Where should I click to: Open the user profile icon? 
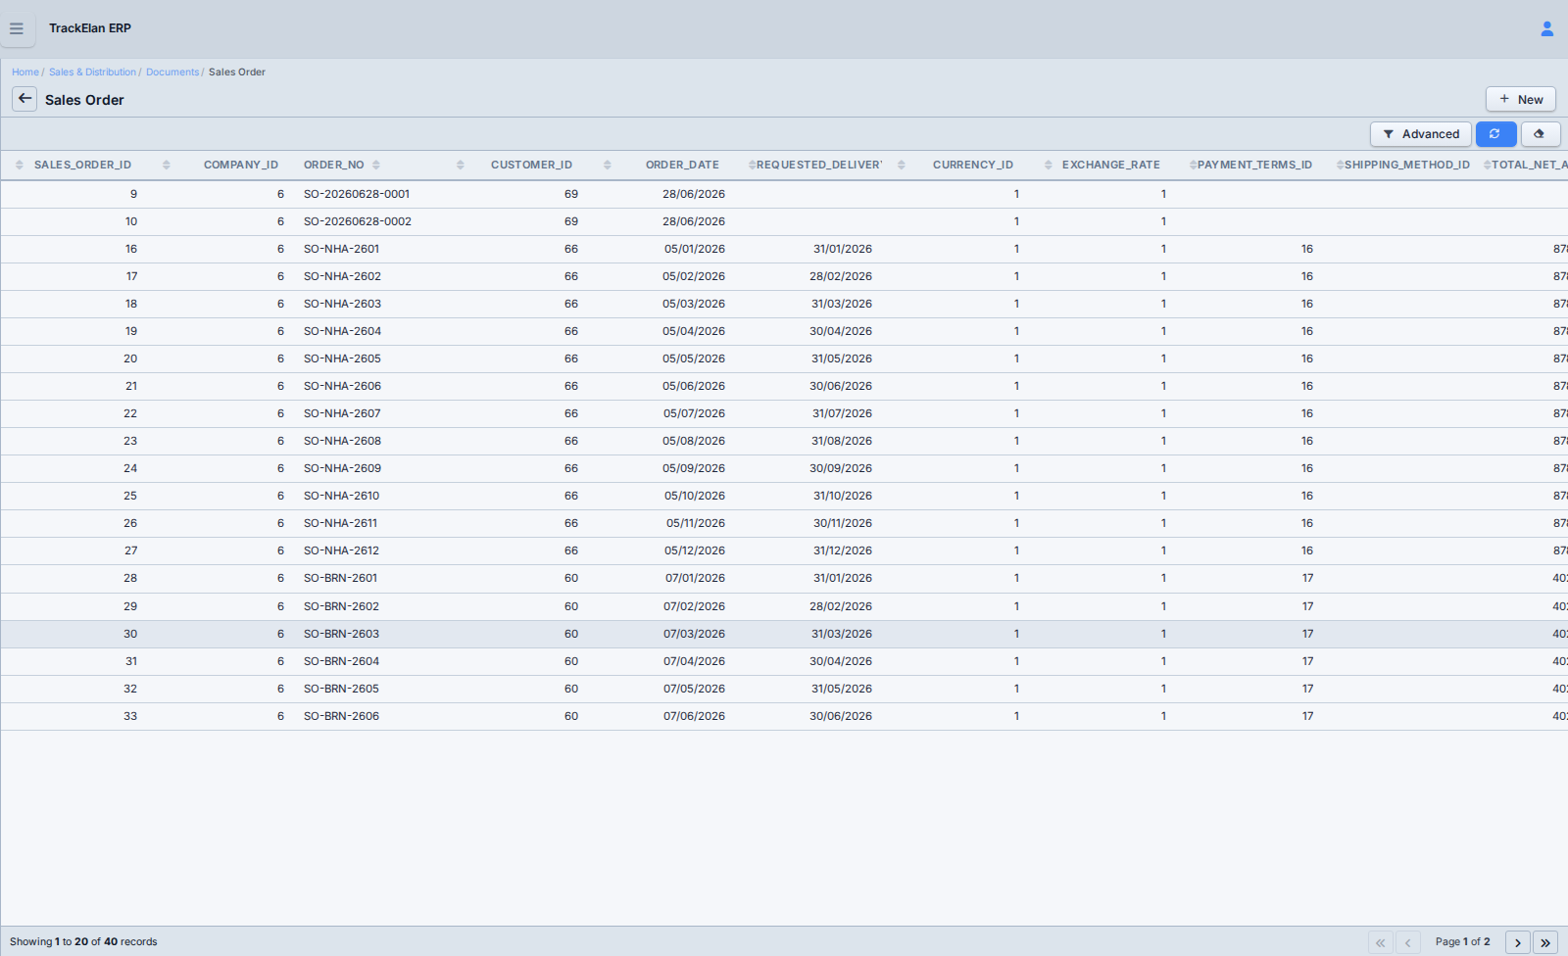tap(1546, 29)
